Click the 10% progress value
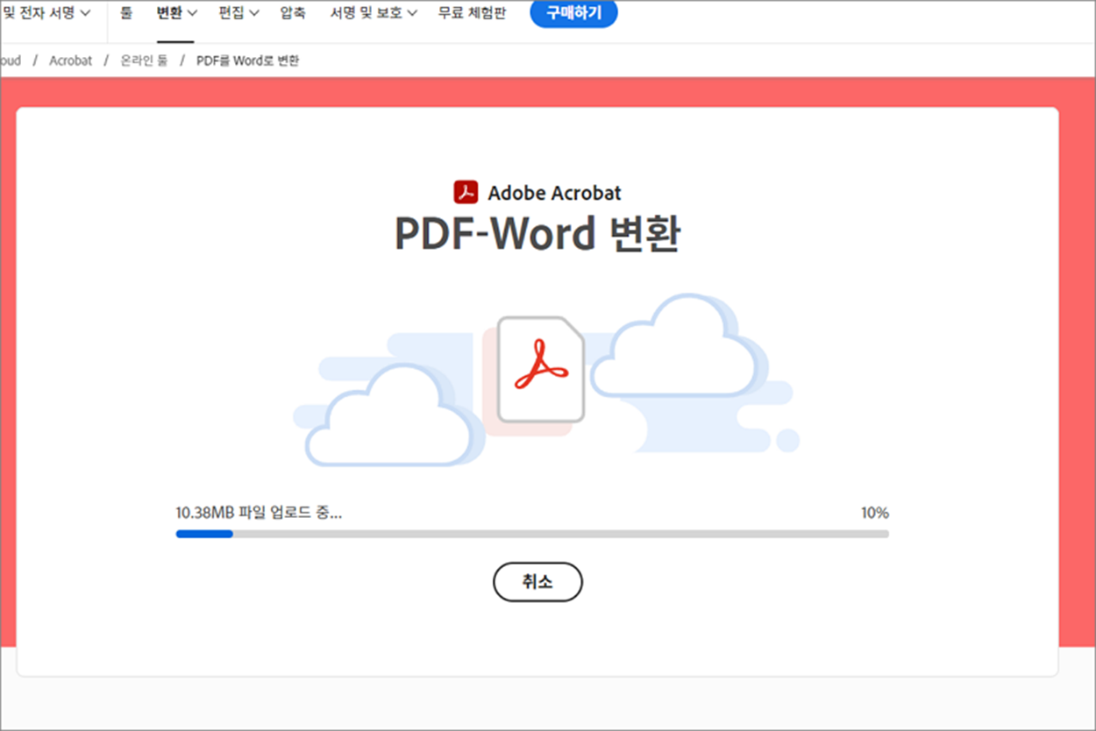The image size is (1096, 731). [x=874, y=513]
